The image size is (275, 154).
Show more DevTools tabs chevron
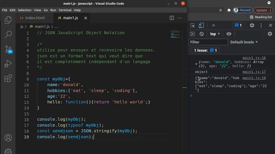(213, 25)
